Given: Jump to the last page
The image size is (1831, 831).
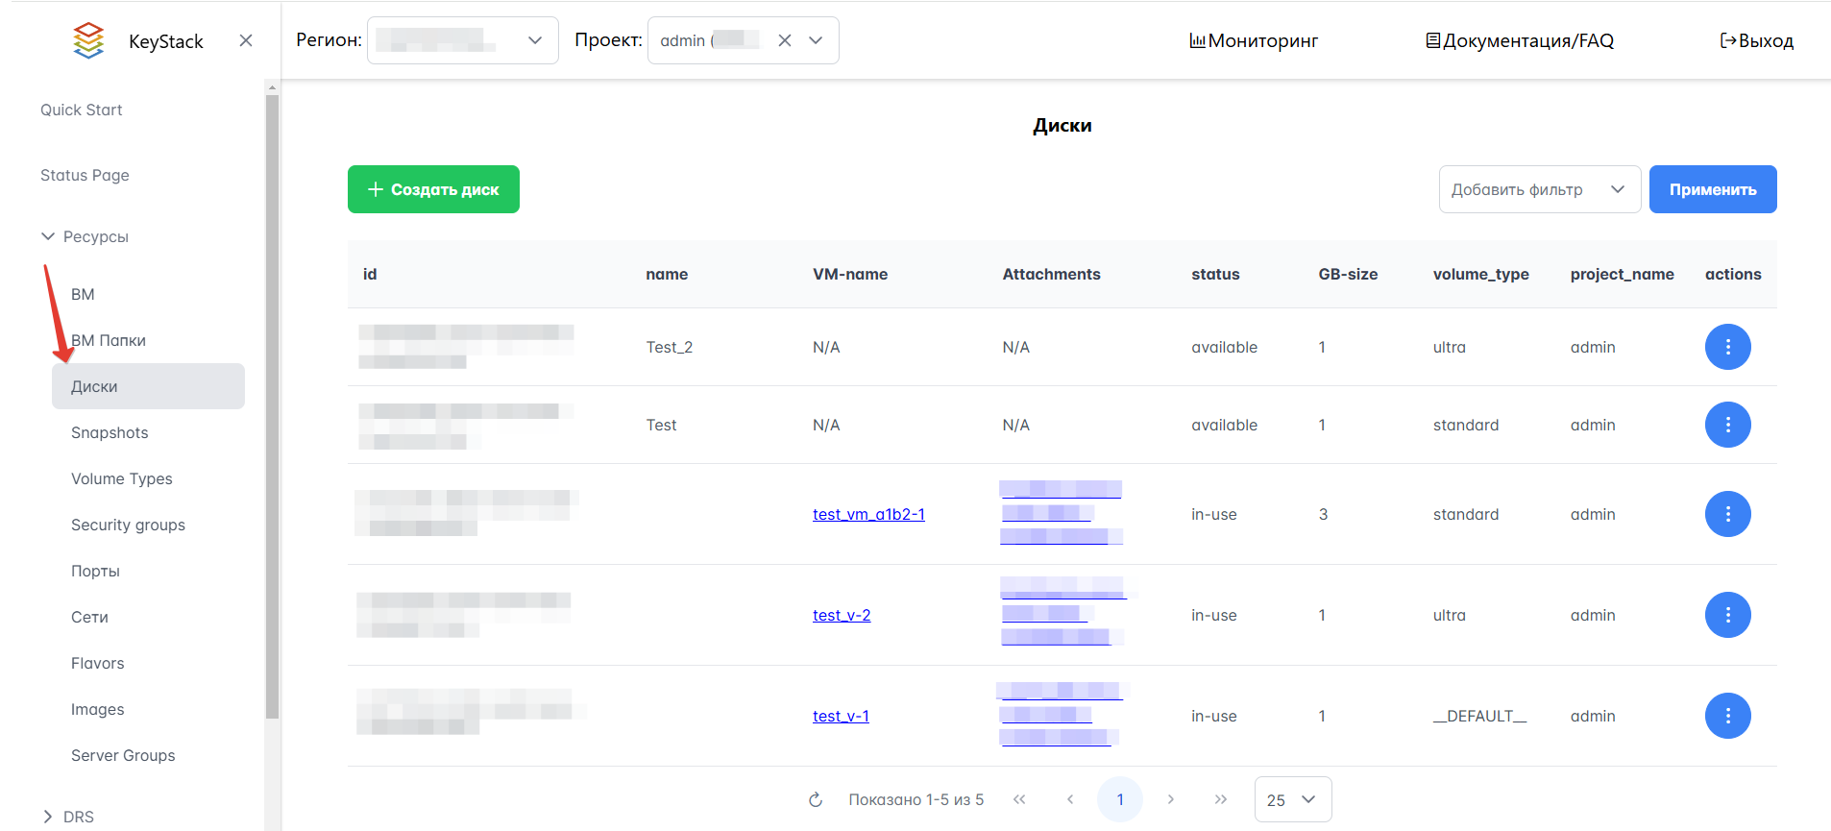Looking at the screenshot, I should (1220, 799).
